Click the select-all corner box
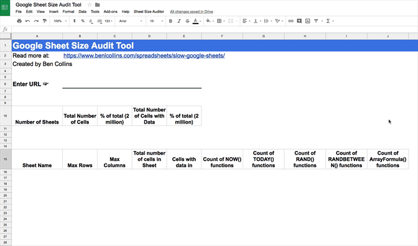This screenshot has width=418, height=246. [x=6, y=36]
